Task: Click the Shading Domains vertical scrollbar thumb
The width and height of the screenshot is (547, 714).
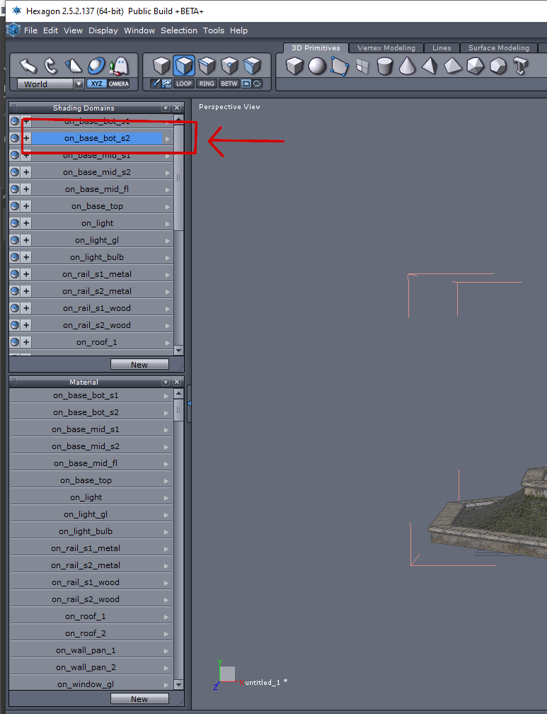Action: coord(178,177)
